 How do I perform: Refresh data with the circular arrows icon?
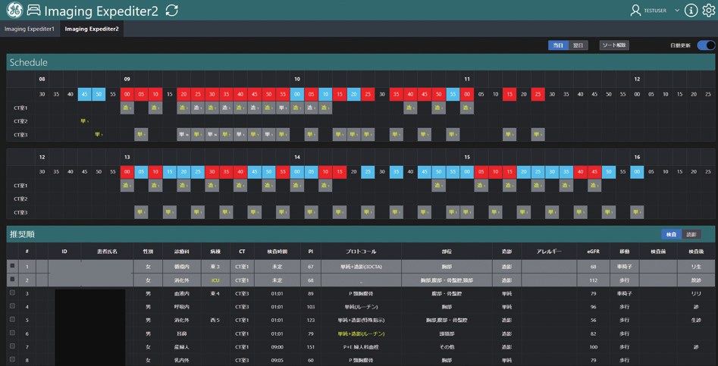click(171, 11)
